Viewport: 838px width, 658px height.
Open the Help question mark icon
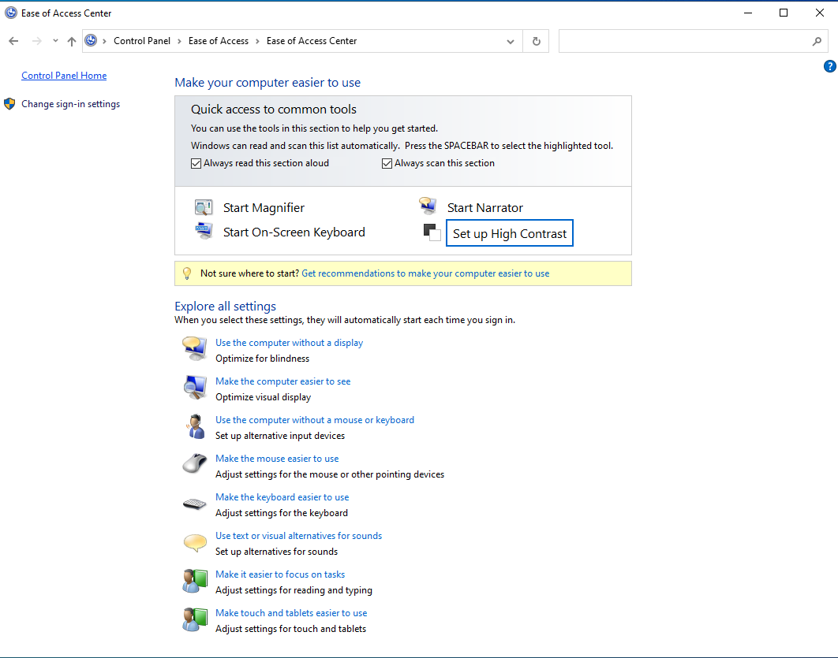pyautogui.click(x=829, y=66)
